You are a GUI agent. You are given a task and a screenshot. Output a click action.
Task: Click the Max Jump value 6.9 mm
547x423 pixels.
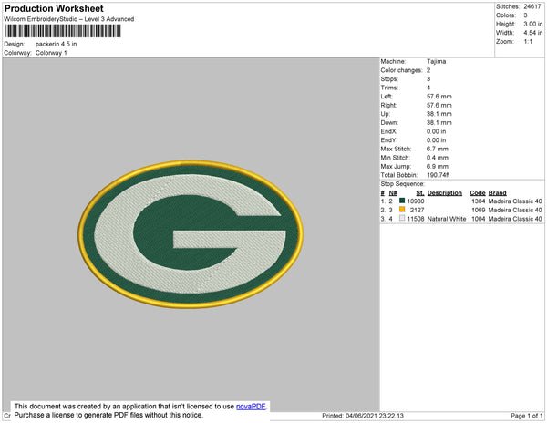pos(437,166)
